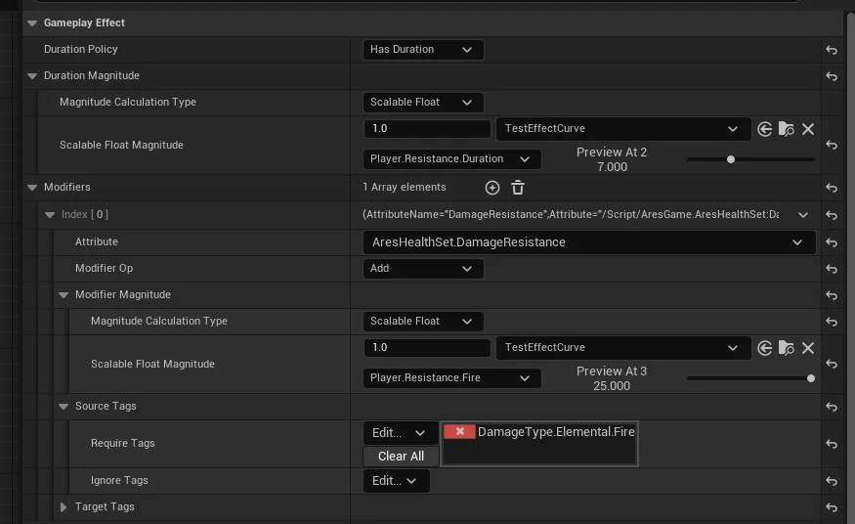Reset Duration Policy to default arrow
Viewport: 855px width, 524px height.
coord(831,50)
